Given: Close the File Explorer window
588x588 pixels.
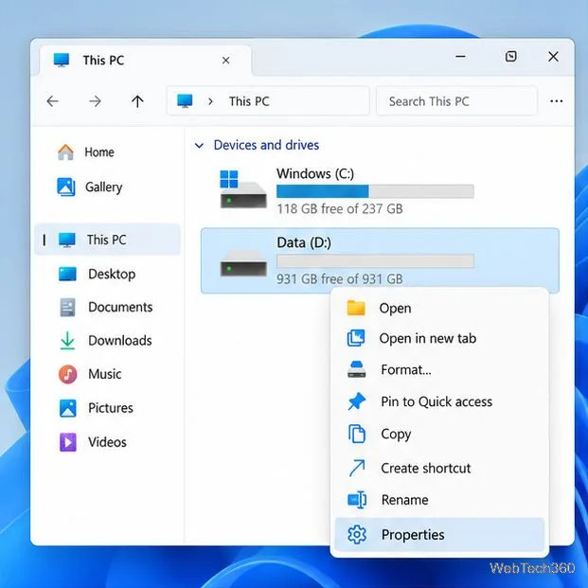Looking at the screenshot, I should coord(553,57).
